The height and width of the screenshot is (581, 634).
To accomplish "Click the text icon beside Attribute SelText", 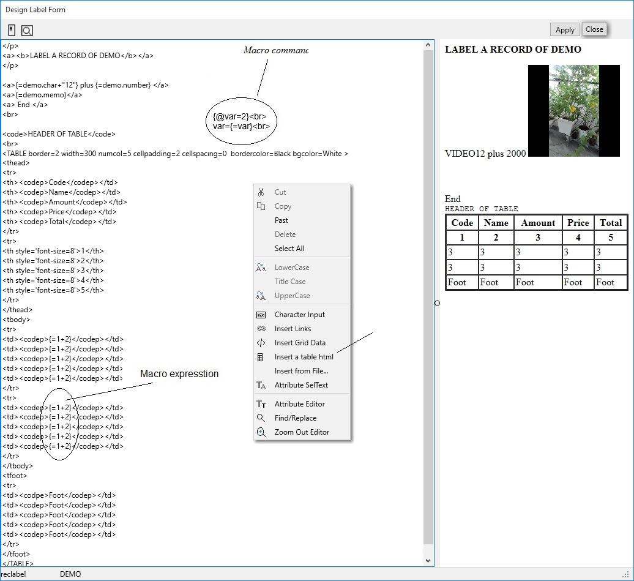I will click(261, 385).
